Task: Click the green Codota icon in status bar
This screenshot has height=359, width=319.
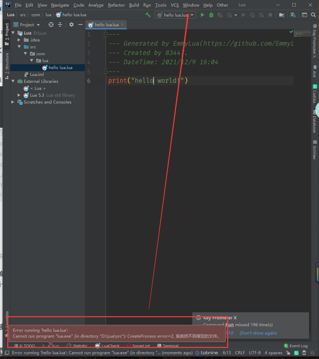Action: pyautogui.click(x=296, y=353)
